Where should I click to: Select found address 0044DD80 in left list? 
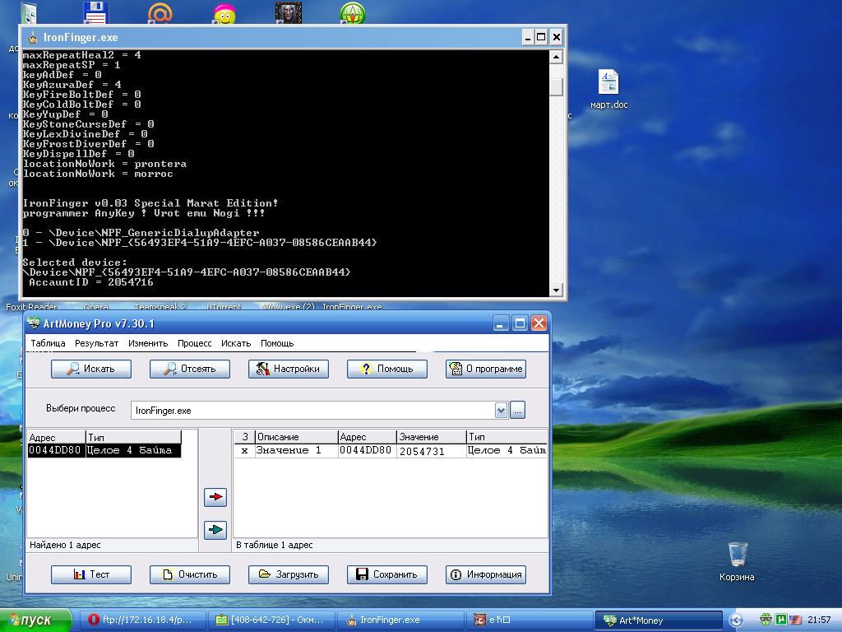(104, 450)
